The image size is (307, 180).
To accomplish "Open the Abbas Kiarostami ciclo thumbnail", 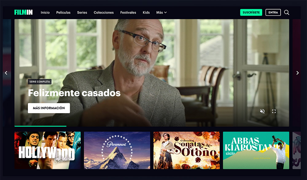I will [x=256, y=150].
